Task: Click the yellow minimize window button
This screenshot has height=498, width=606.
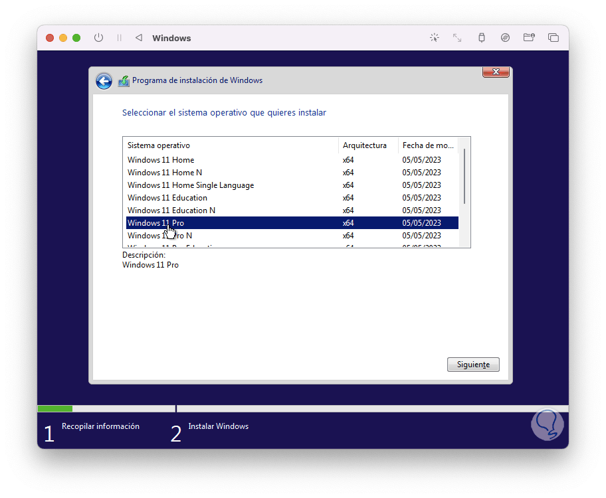Action: tap(63, 38)
